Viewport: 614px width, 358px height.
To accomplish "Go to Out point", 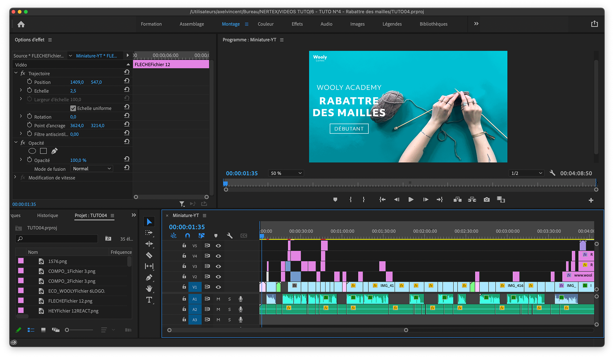I will coord(440,200).
